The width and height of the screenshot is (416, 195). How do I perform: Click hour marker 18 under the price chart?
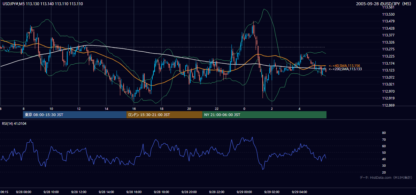(161, 109)
